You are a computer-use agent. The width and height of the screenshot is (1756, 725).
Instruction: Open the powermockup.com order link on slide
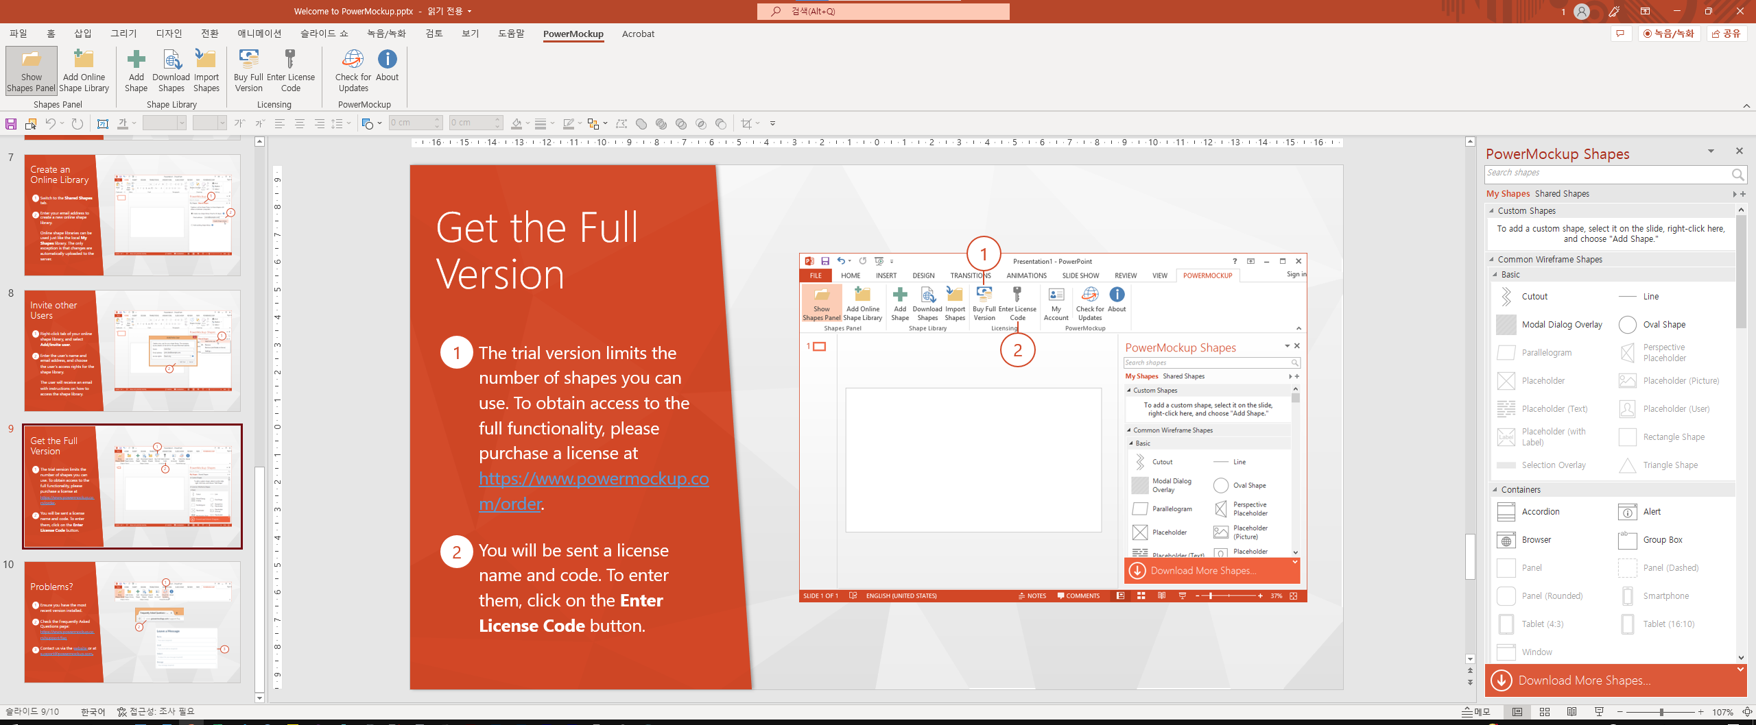[x=594, y=491]
